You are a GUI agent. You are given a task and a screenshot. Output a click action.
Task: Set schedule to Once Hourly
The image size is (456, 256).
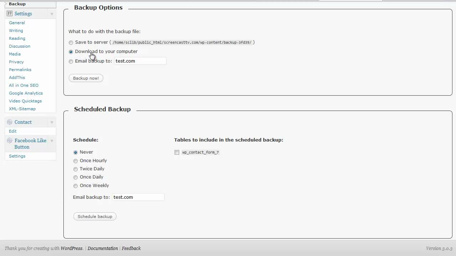tap(76, 161)
